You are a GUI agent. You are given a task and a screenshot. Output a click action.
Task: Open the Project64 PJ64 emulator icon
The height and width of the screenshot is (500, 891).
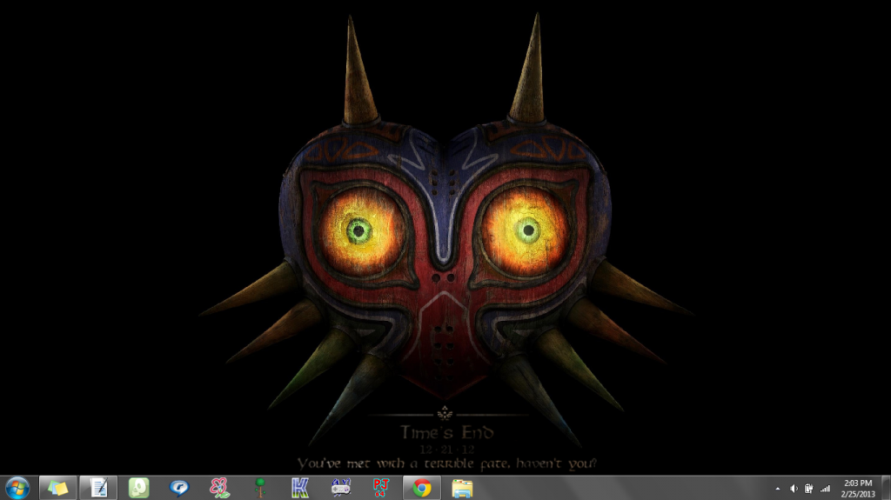(x=381, y=488)
